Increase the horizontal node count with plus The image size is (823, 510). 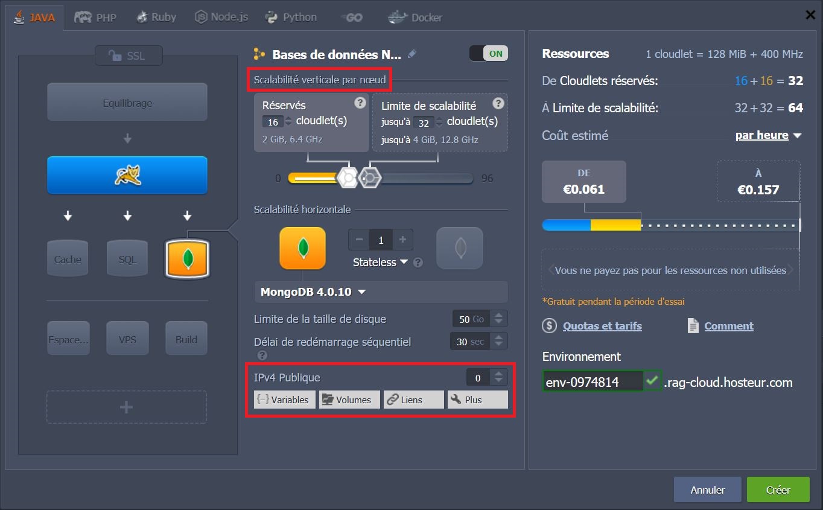coord(402,240)
